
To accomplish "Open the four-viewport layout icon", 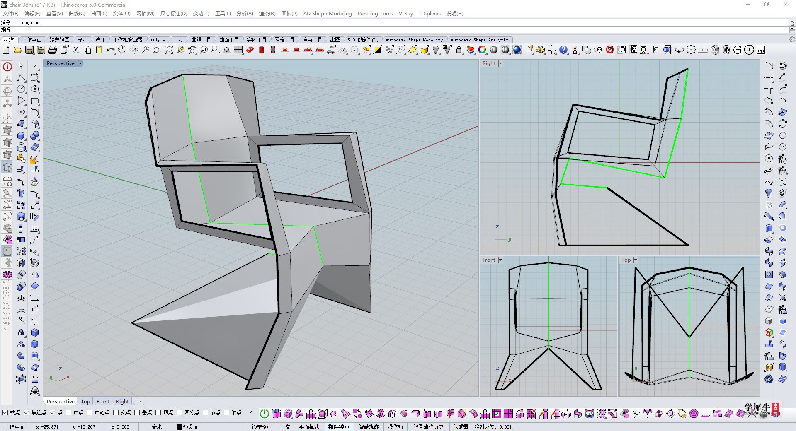I will click(x=238, y=50).
